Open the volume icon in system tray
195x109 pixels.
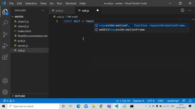point(168,106)
